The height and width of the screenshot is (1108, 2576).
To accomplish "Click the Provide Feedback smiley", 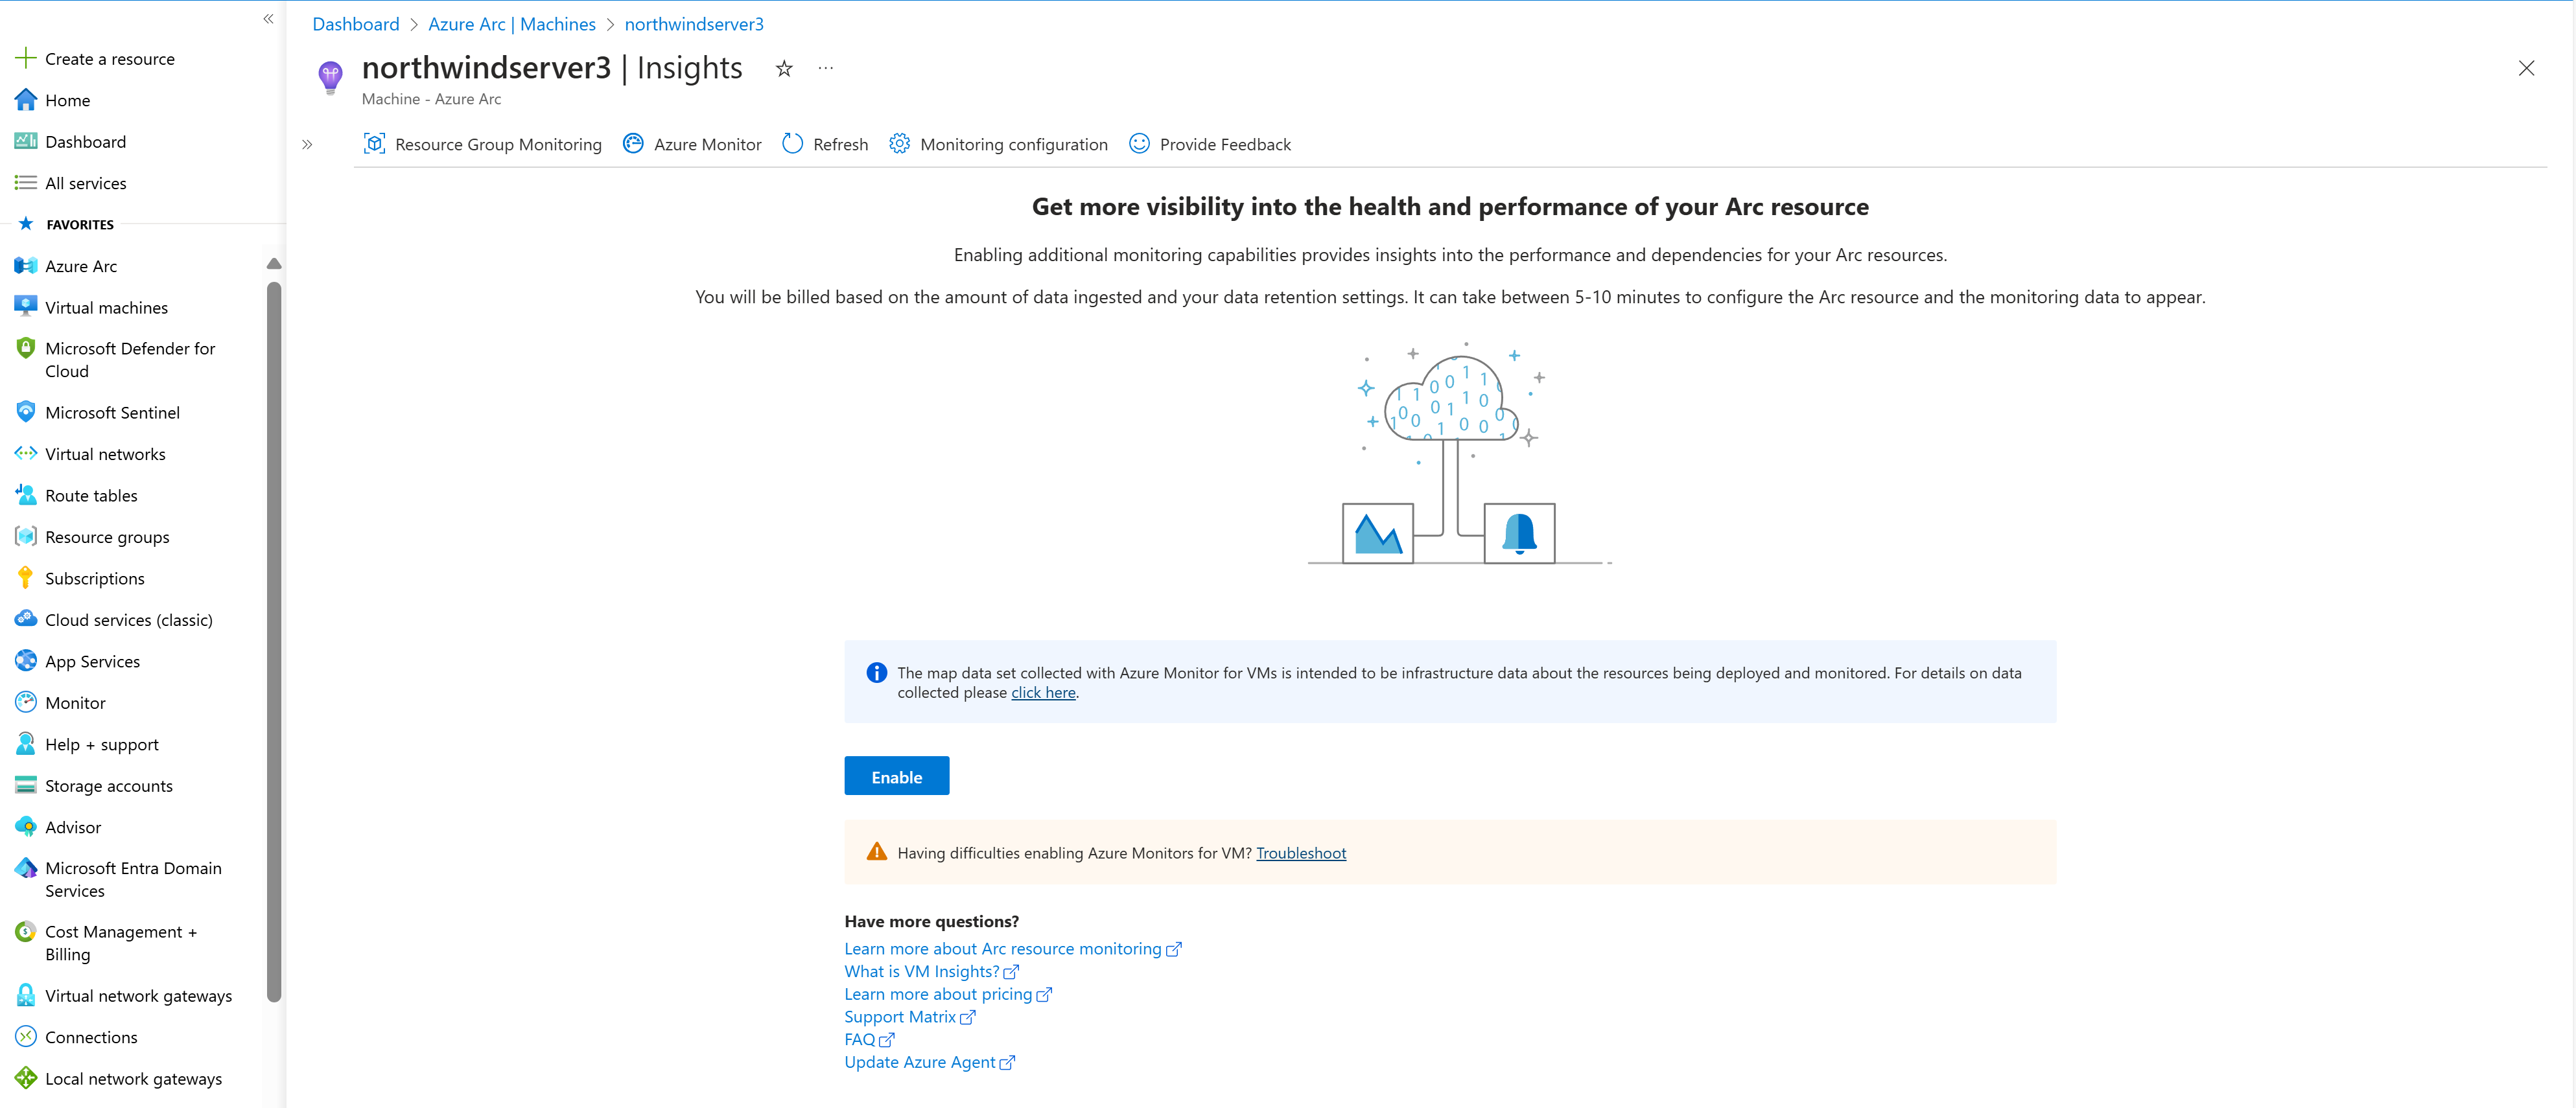I will pos(1139,144).
